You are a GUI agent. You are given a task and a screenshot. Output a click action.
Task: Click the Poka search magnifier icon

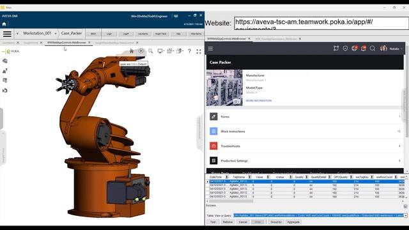(373, 49)
